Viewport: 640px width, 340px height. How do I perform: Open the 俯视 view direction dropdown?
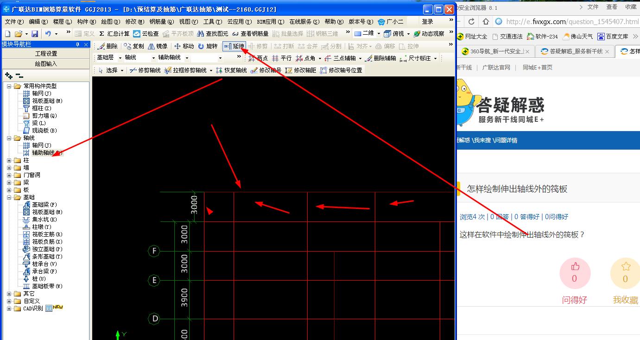[x=408, y=34]
